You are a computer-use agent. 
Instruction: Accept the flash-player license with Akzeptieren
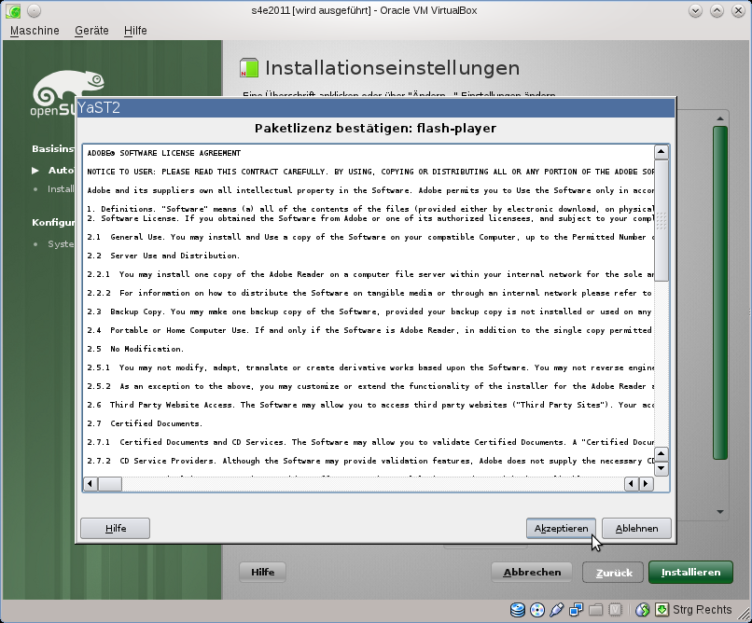point(561,528)
